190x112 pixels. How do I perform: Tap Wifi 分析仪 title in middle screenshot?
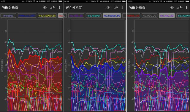click(74, 7)
